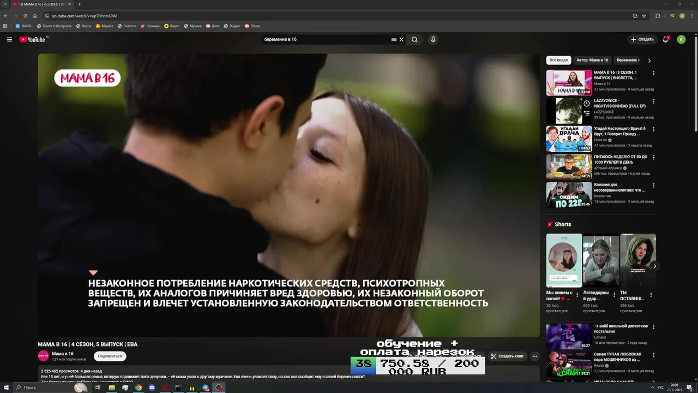Open options for 'ТЫ ОСТАВИШ...' Short
The height and width of the screenshot is (393, 698).
651,295
